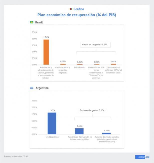Click the chart title "Plan económico de recuperación"
The width and height of the screenshot is (154, 163).
coord(77,15)
